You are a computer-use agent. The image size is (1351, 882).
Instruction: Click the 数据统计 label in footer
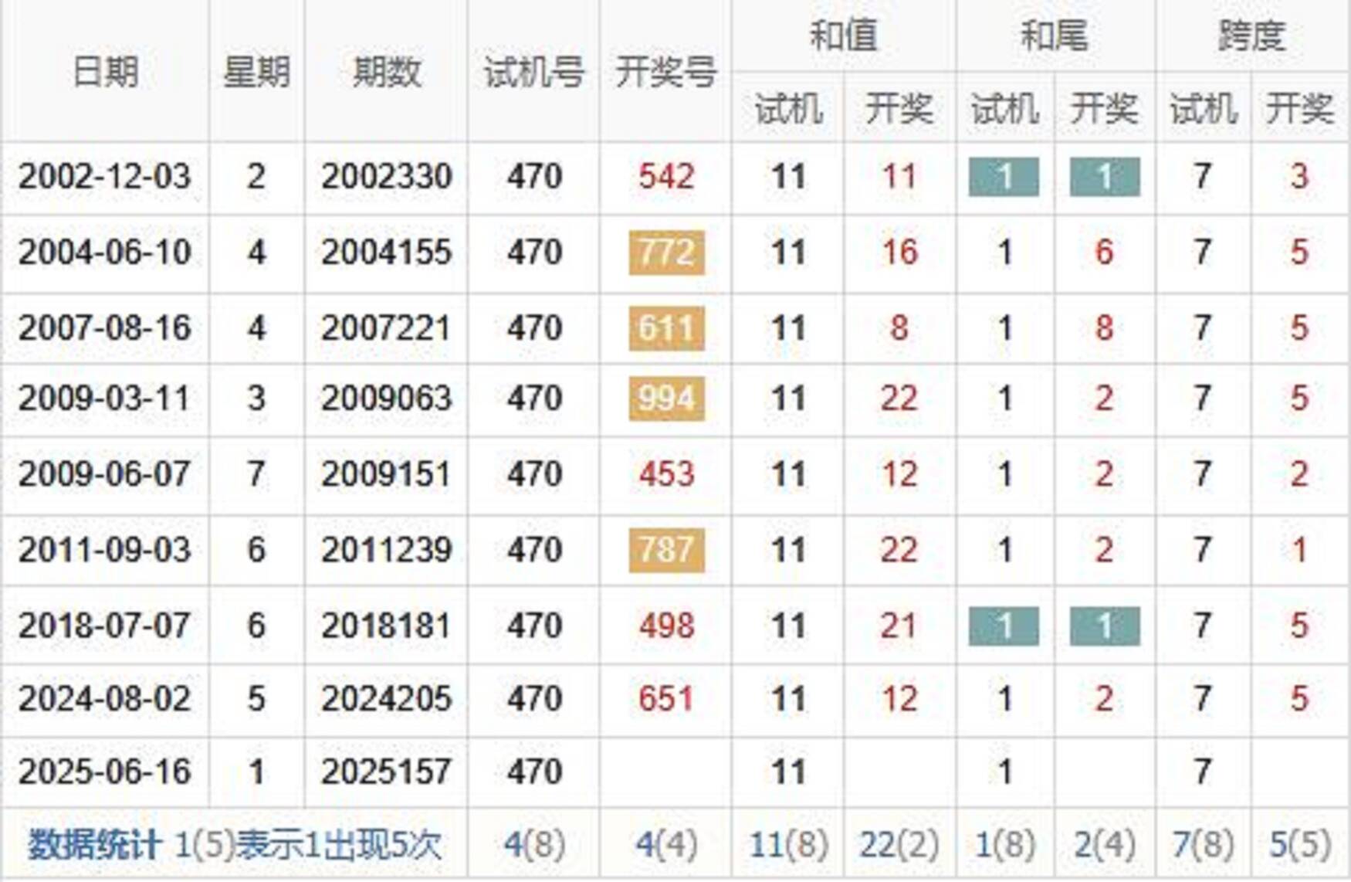pyautogui.click(x=94, y=845)
